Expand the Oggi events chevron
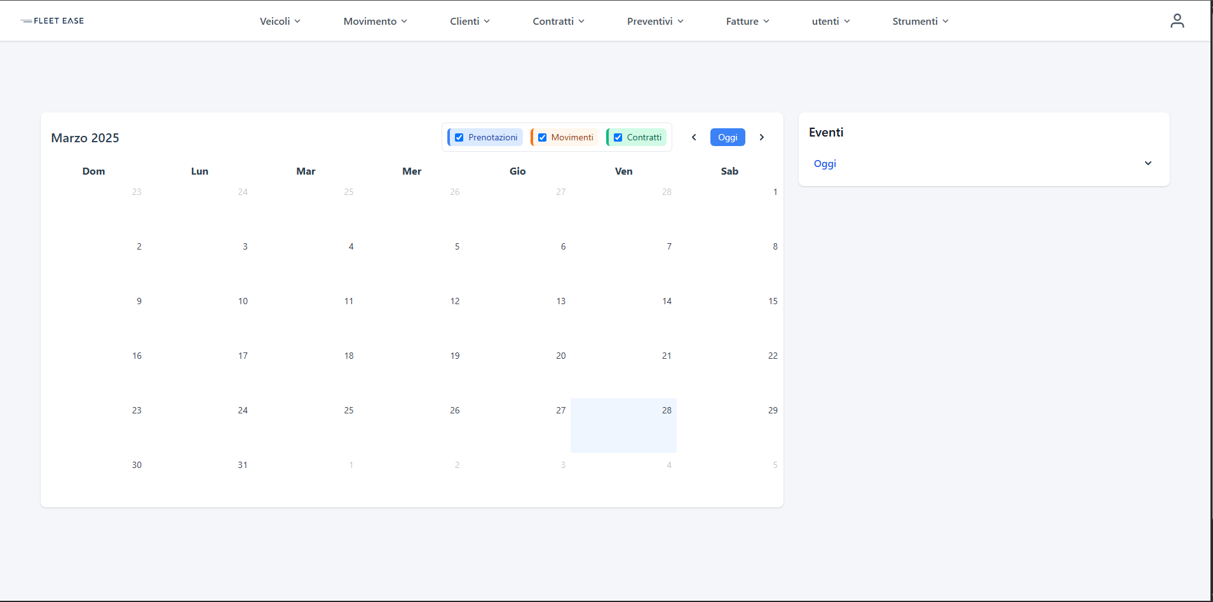Screen dimensions: 1213x602 [1148, 163]
